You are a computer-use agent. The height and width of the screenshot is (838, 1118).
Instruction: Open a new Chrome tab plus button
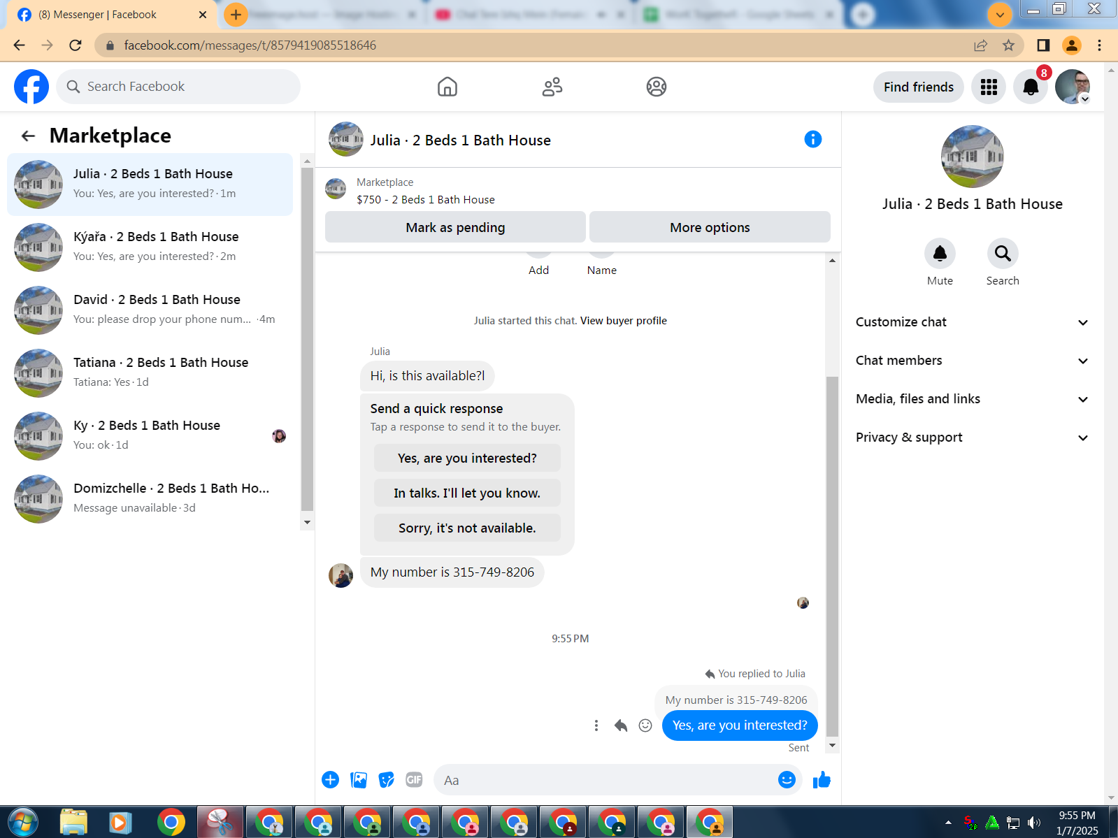tap(236, 14)
